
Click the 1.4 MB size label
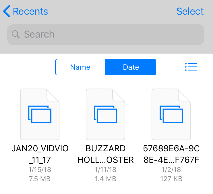click(106, 179)
